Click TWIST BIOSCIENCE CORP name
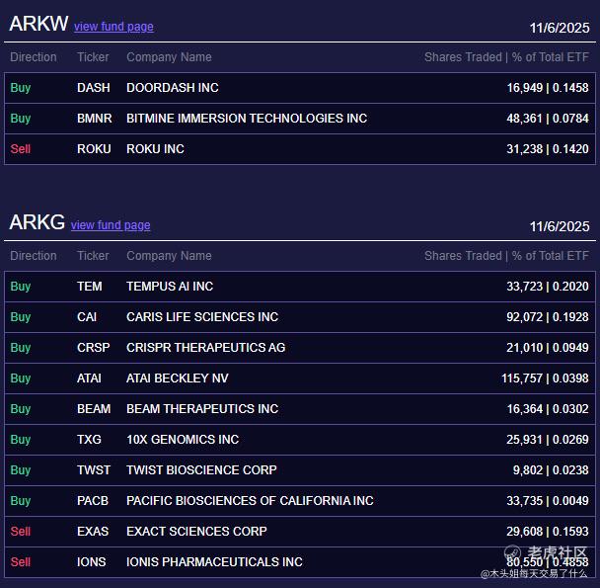This screenshot has width=600, height=588. click(201, 470)
